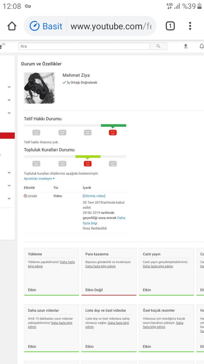Click the gray happy face under Topluluk Kuralları Durumu
The height and width of the screenshot is (364, 204).
pos(113,163)
